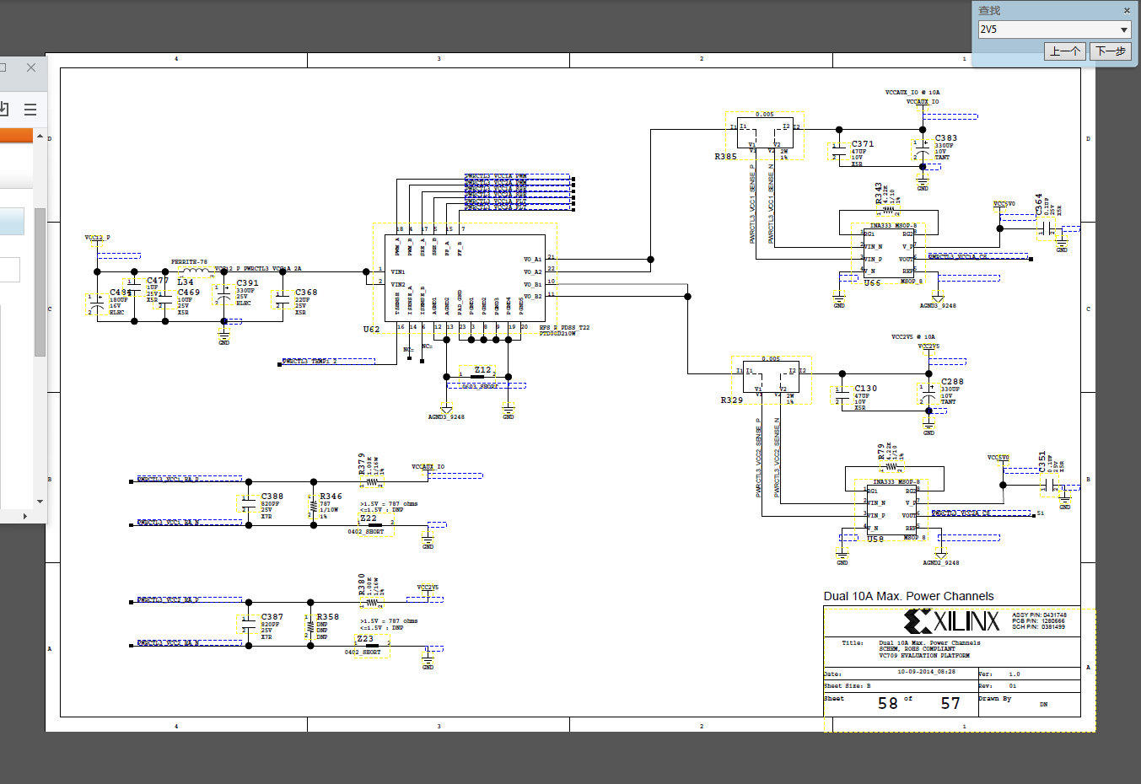Select the U62 regulator label

[x=371, y=330]
